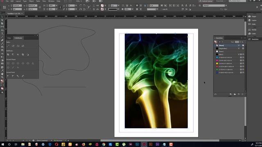Select the [None] swatch
The height and width of the screenshot is (147, 262).
tap(229, 45)
